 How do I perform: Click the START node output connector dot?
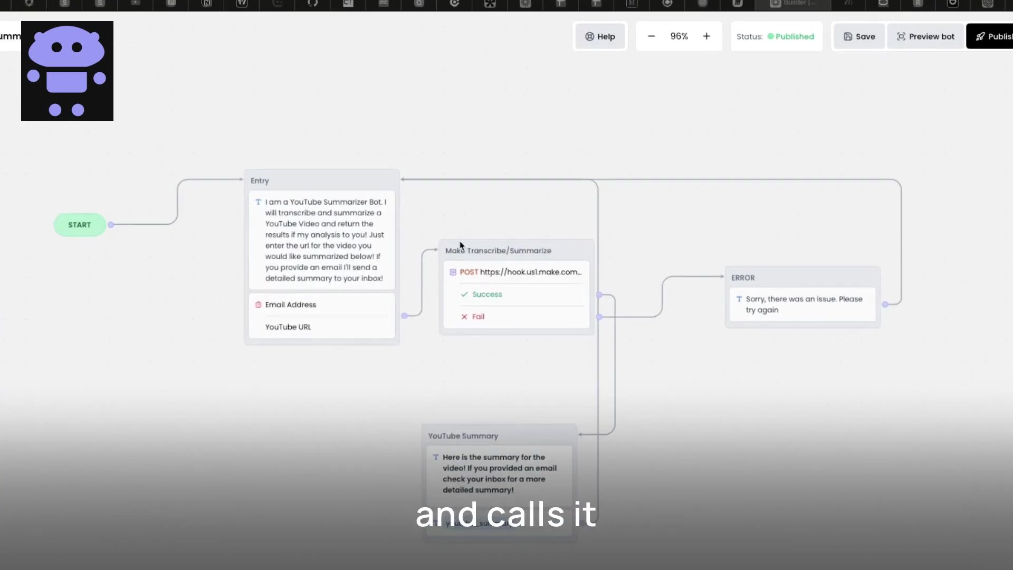111,225
